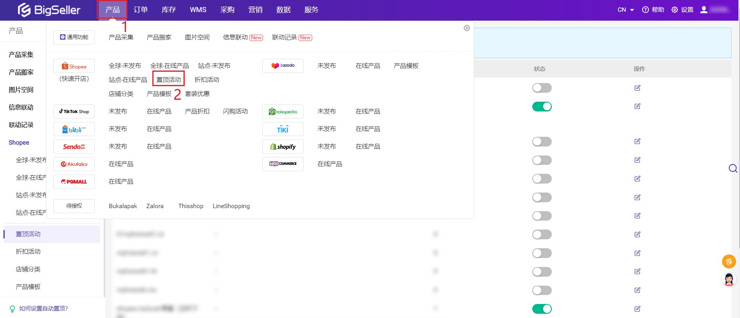Click the edit icon in first table row
This screenshot has height=318, width=740.
(637, 88)
